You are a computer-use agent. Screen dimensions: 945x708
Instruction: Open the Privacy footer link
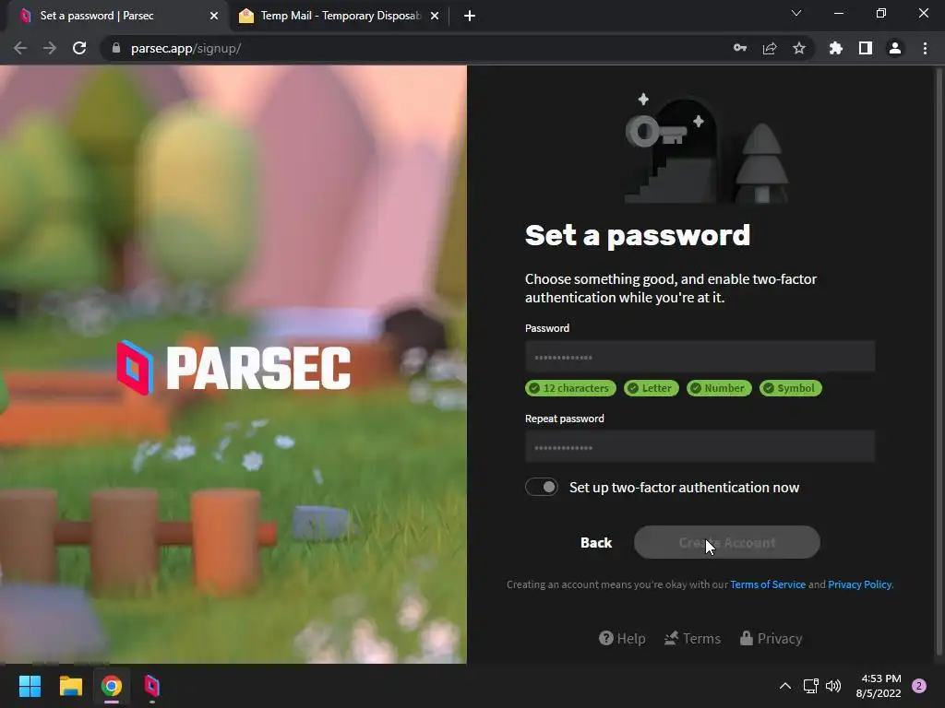771,638
